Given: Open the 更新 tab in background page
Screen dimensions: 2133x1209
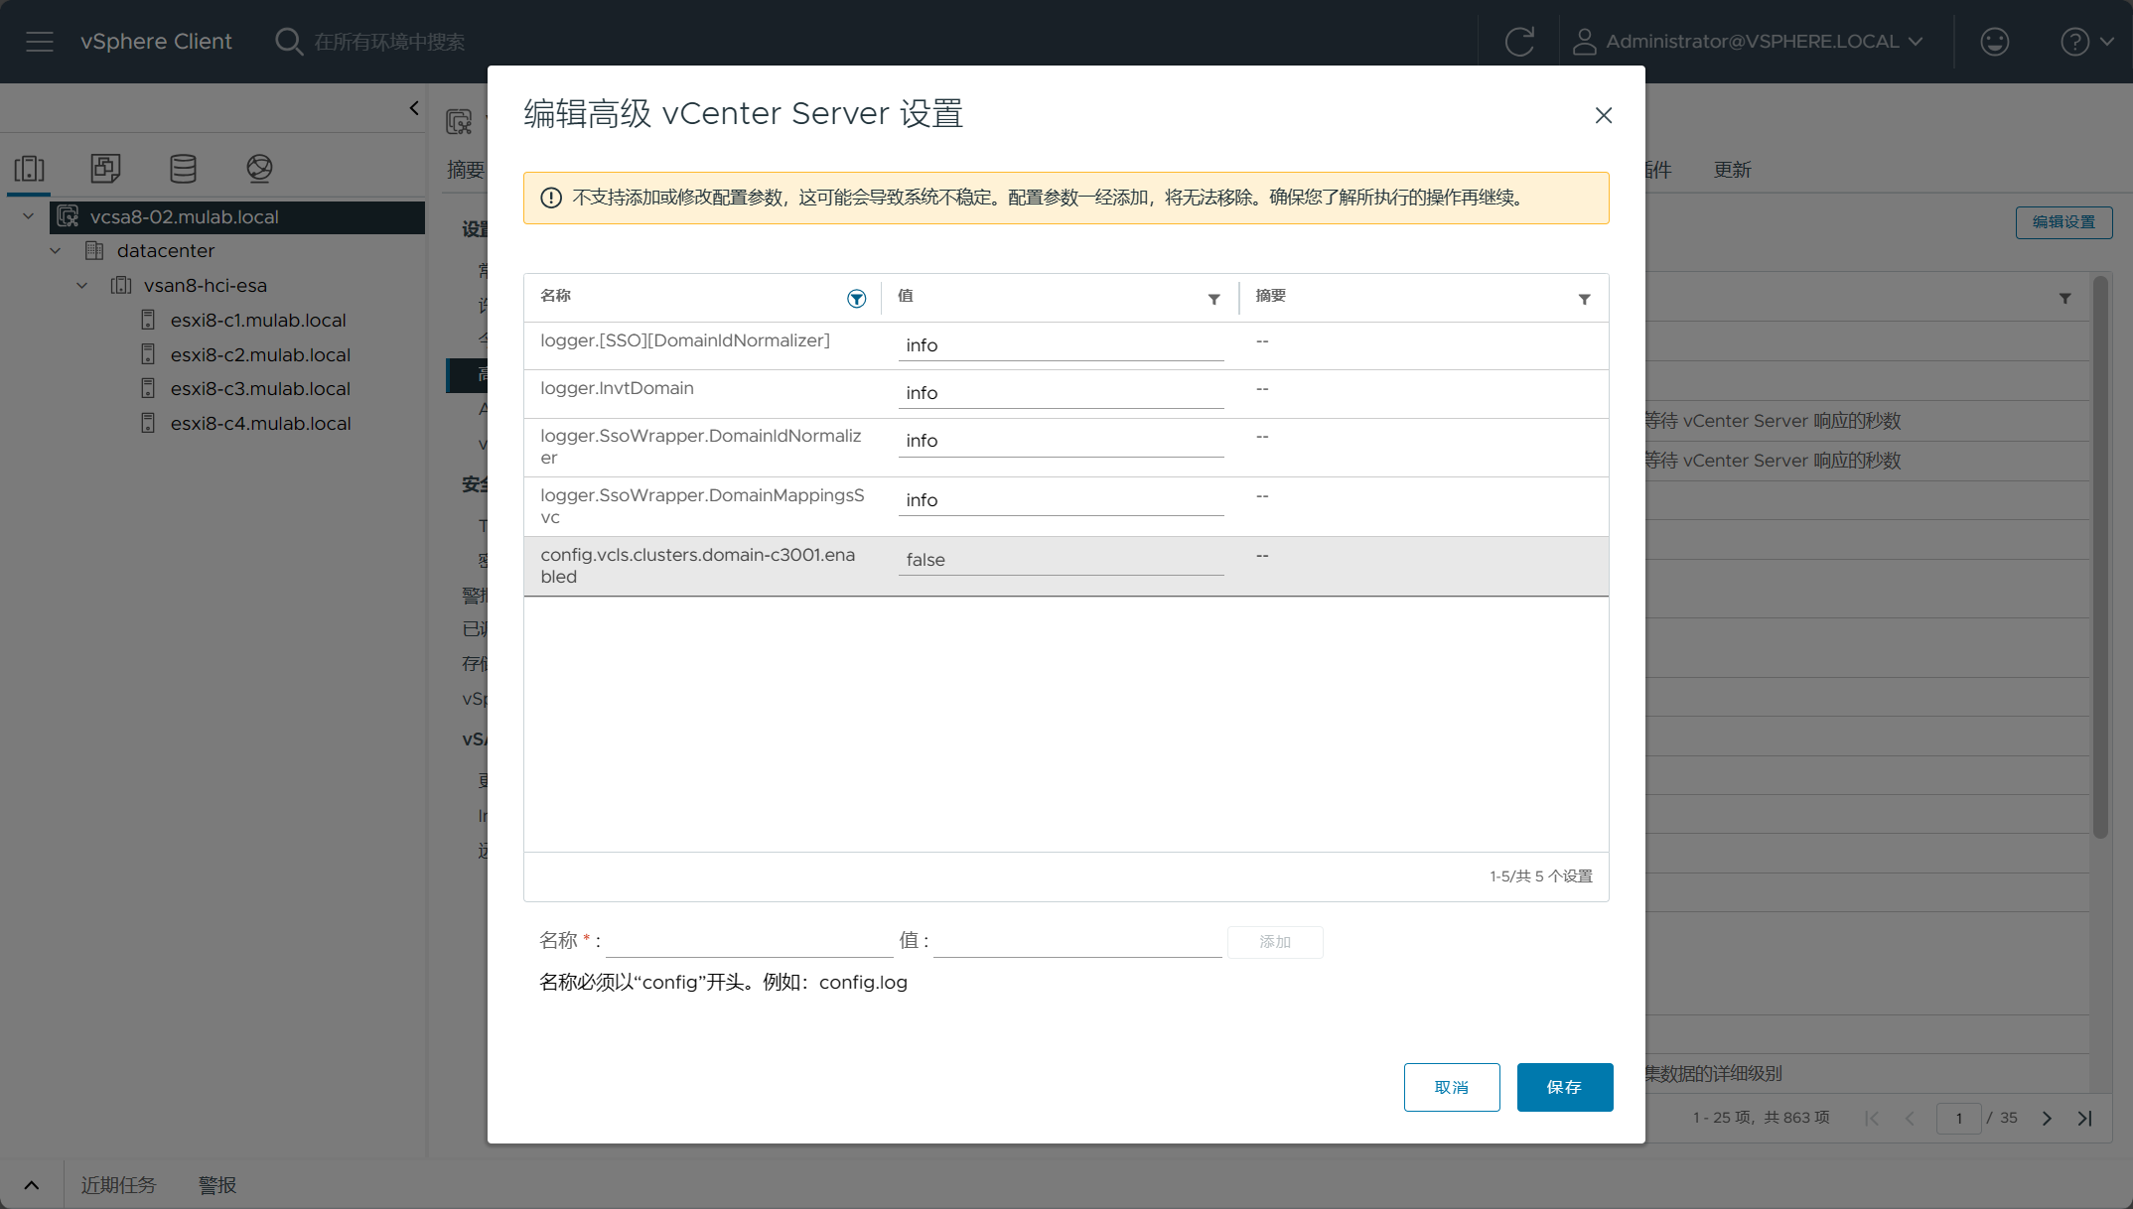Looking at the screenshot, I should point(1732,170).
